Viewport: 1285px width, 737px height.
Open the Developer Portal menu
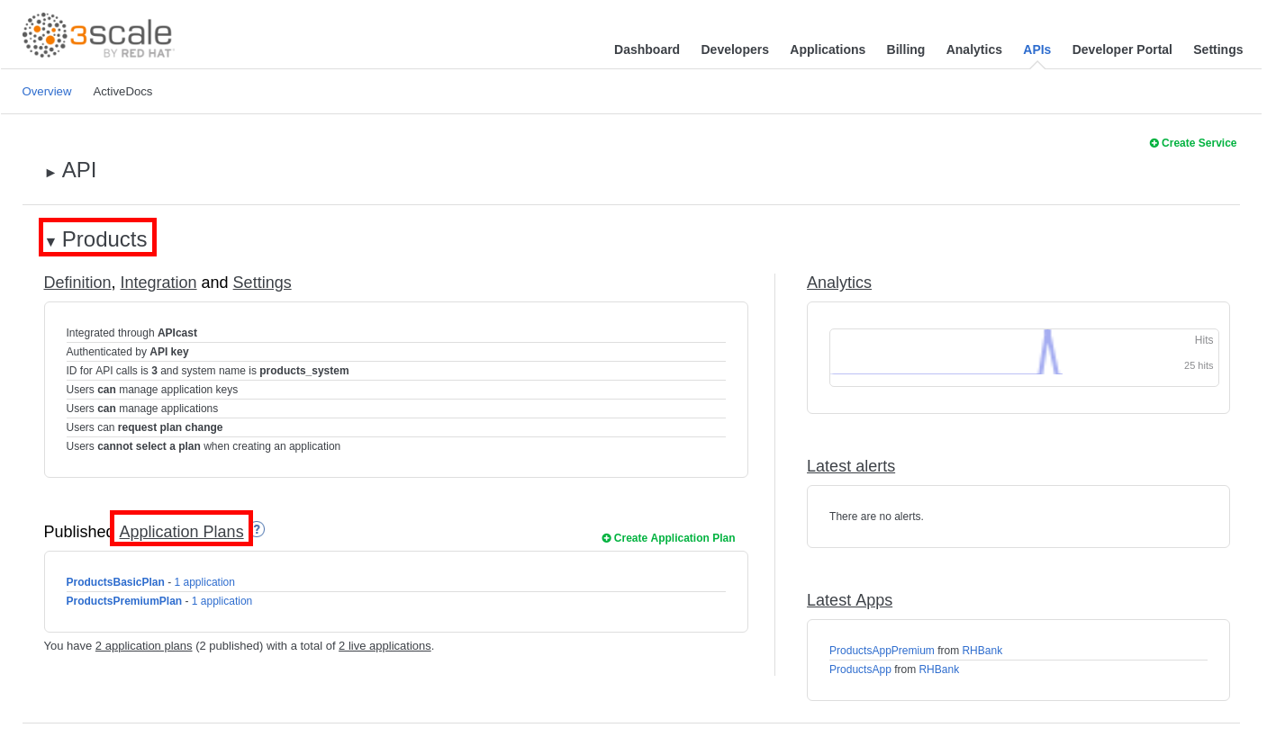[1121, 49]
